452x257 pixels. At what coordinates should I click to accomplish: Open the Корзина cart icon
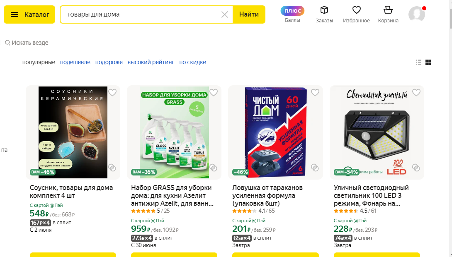pos(388,10)
